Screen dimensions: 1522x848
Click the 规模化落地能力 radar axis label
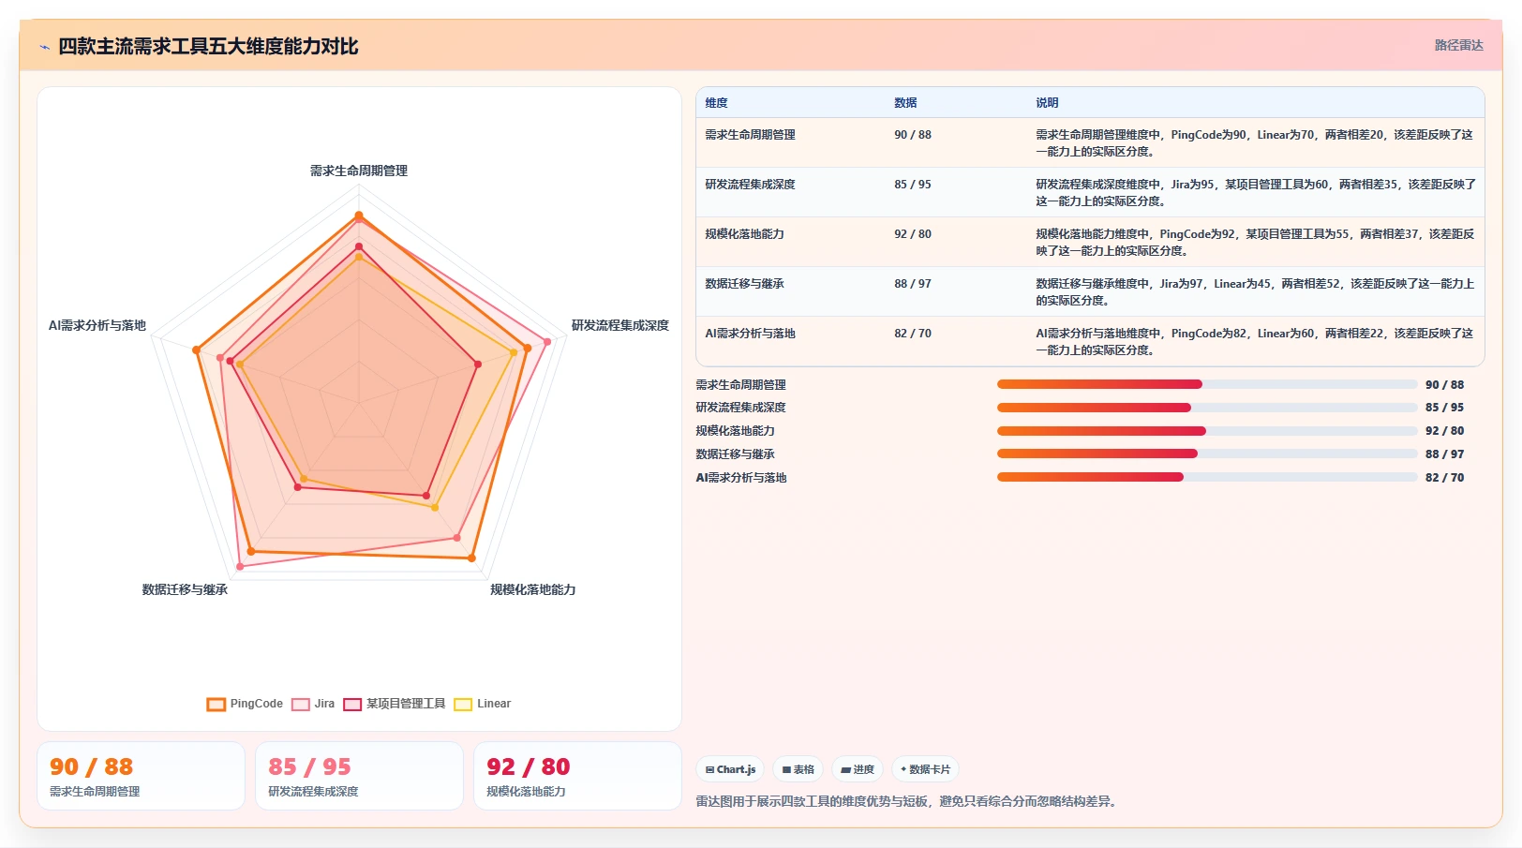533,589
